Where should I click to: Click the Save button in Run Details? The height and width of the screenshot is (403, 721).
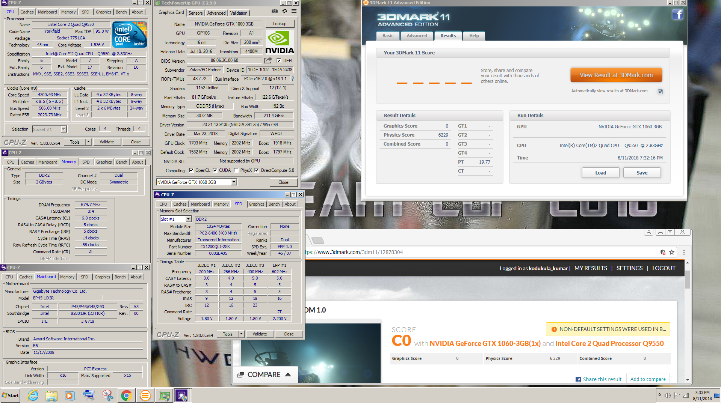(x=642, y=173)
